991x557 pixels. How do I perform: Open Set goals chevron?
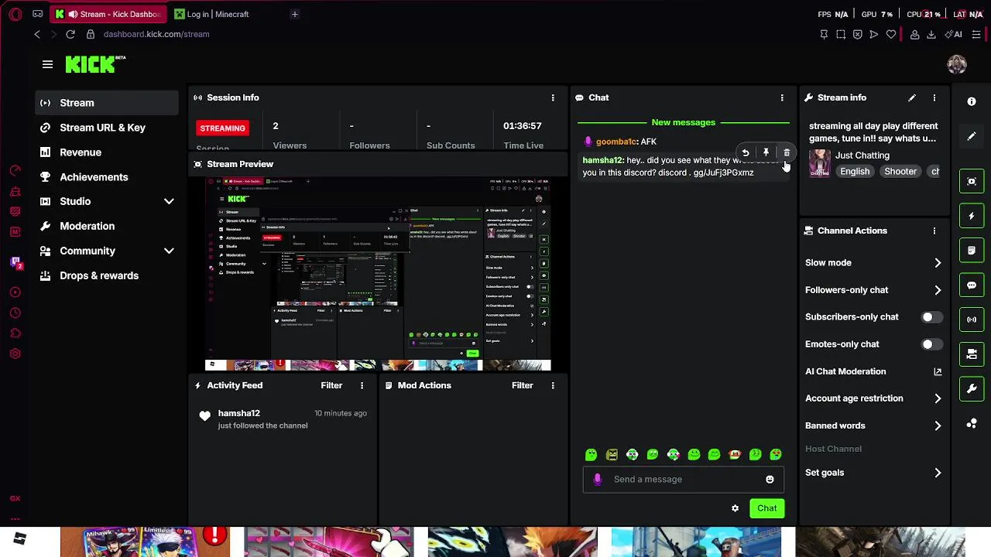[x=938, y=473]
